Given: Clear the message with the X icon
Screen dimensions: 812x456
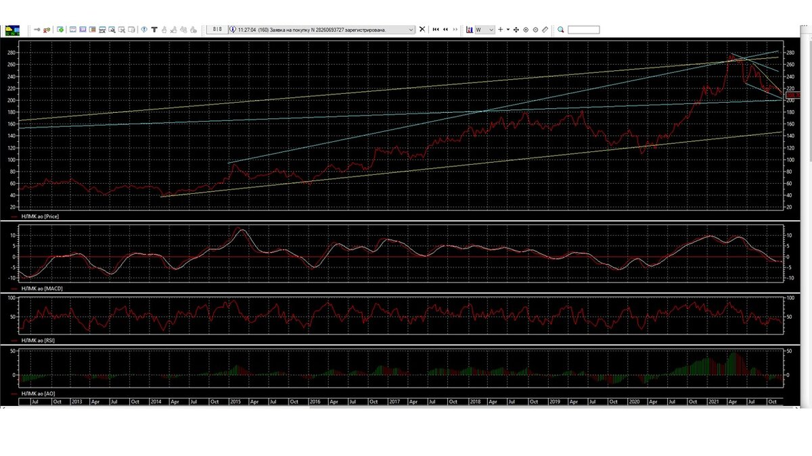Looking at the screenshot, I should pyautogui.click(x=422, y=30).
